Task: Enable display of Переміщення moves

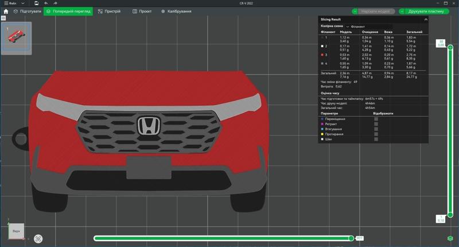Action: [376, 119]
